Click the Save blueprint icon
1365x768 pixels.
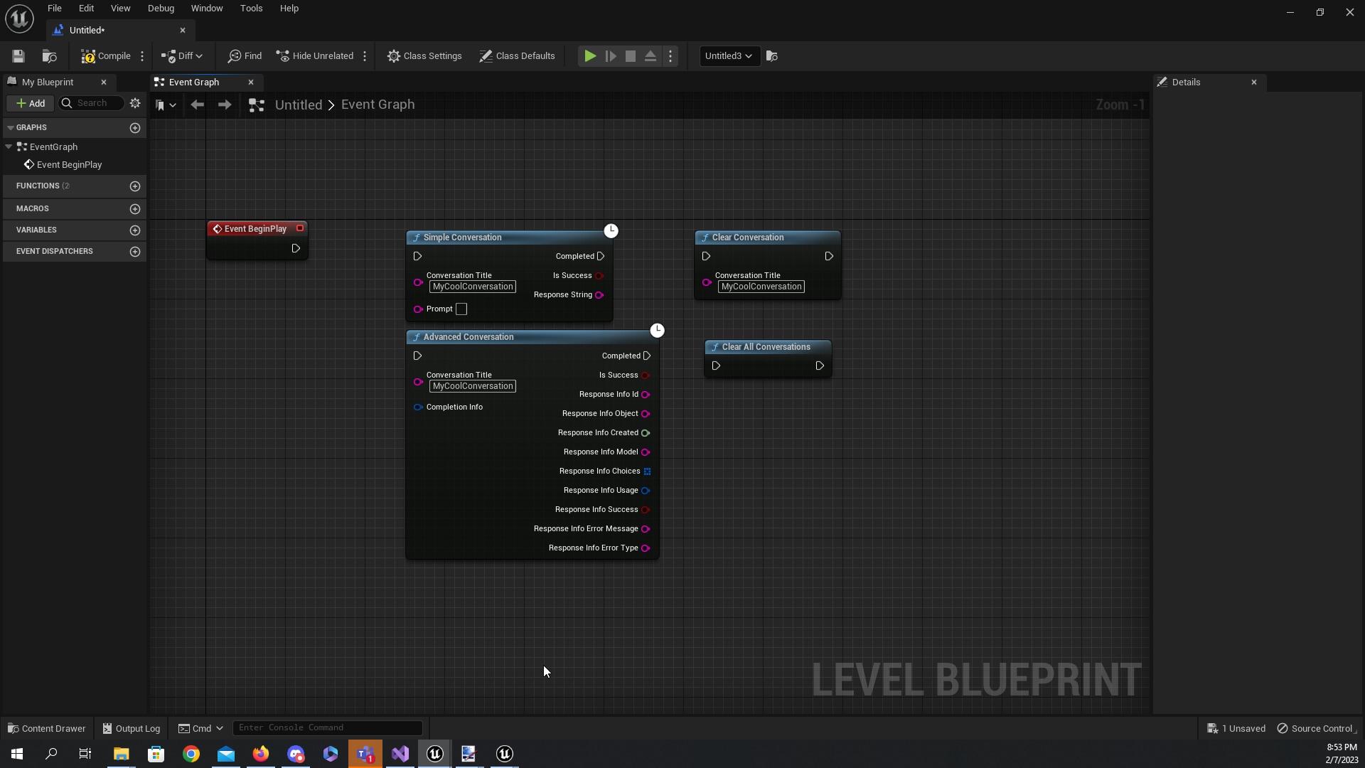click(18, 56)
